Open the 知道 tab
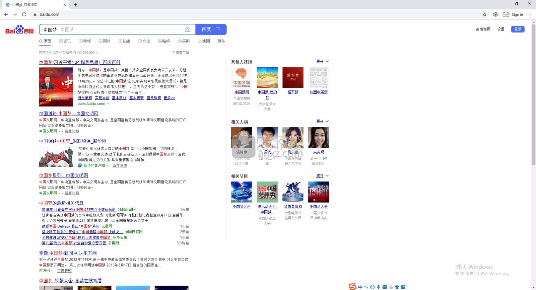Screen dimensions: 536x290 tap(124, 41)
